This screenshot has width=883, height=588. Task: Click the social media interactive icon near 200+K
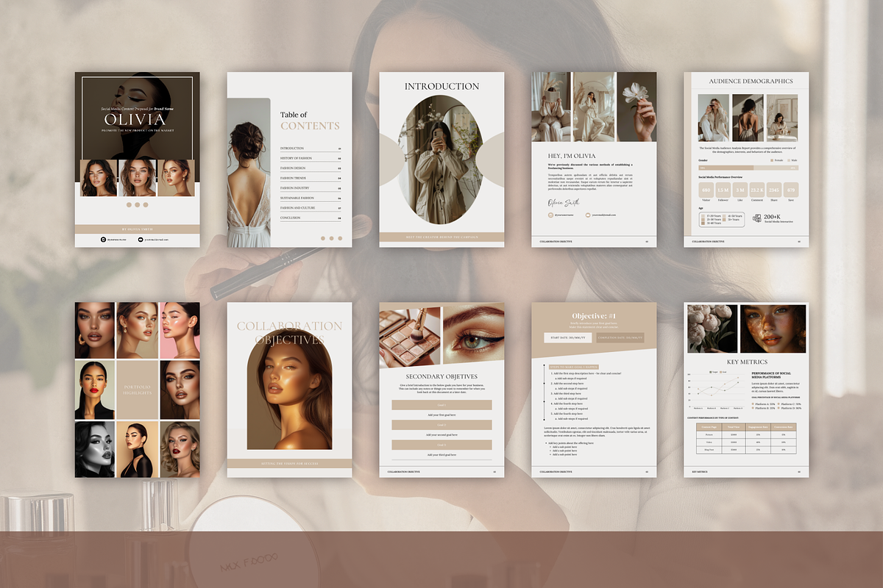[x=757, y=218]
